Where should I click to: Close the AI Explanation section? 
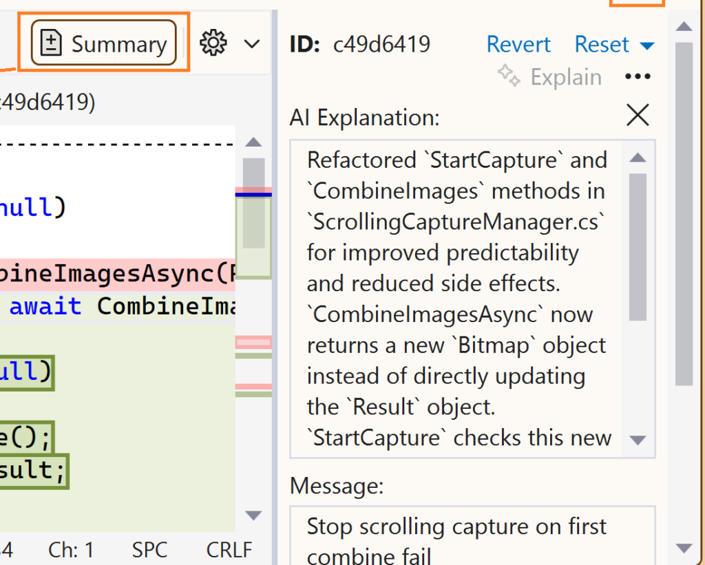[638, 116]
